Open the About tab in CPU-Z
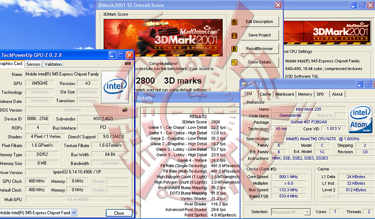Viewport: 375px width, 219px height. pyautogui.click(x=337, y=94)
